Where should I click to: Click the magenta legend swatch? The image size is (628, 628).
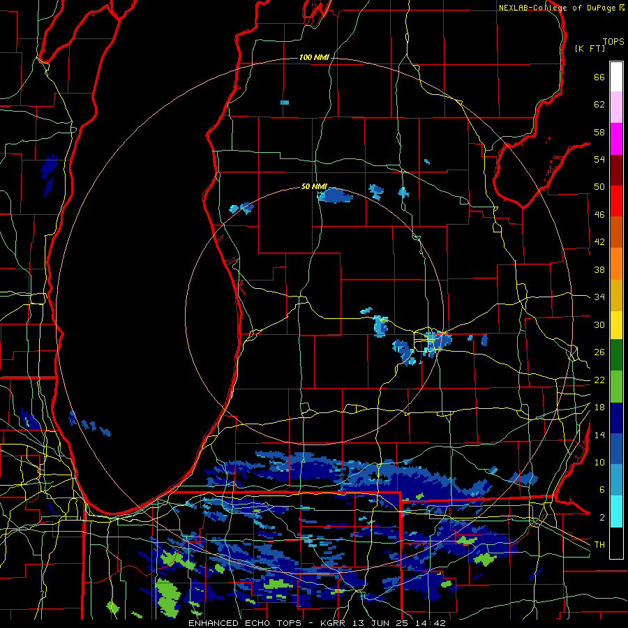[x=616, y=139]
